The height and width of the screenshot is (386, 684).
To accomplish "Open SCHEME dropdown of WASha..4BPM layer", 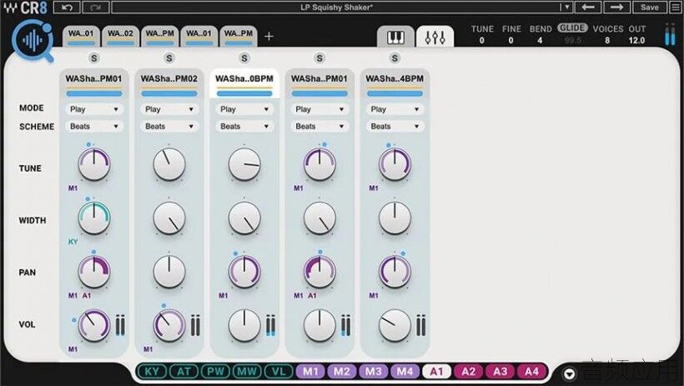I will [x=395, y=127].
